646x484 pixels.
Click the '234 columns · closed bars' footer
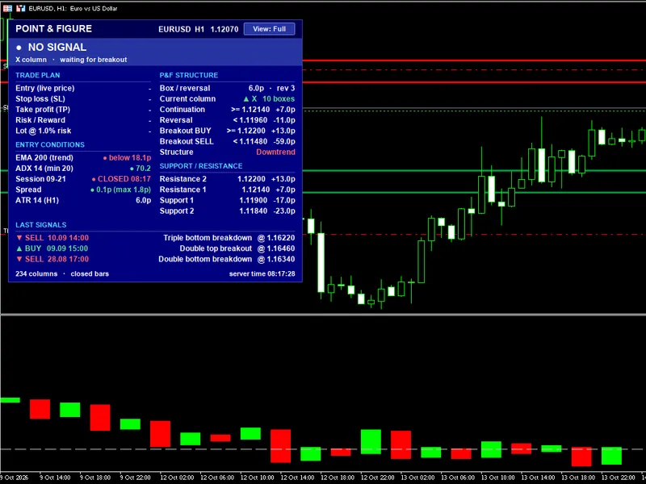point(62,273)
